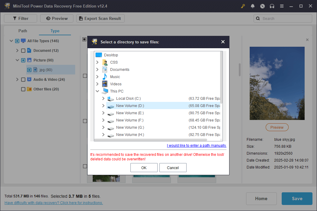Switch to the Path tab
Viewport: 317px width, 211px height.
point(23,31)
